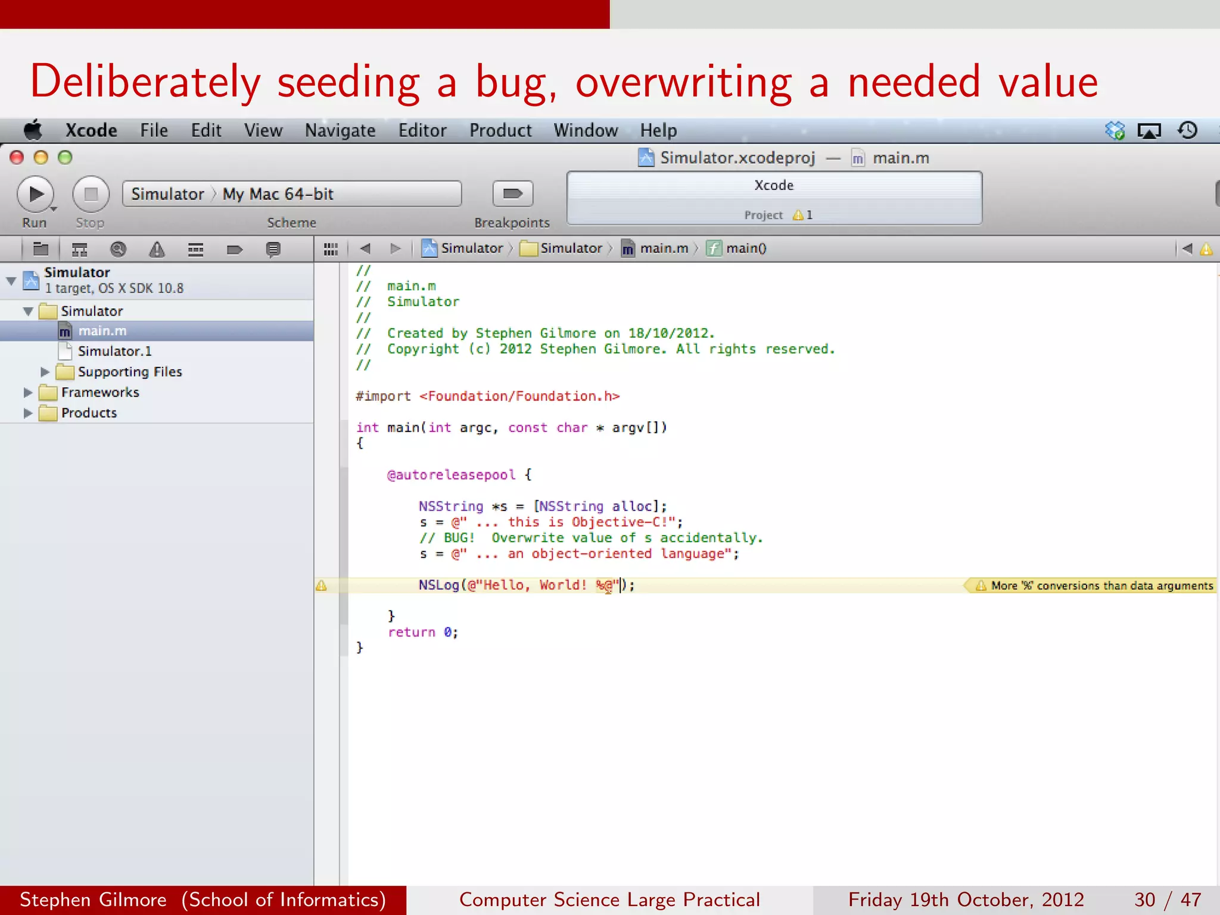Click main() function in jump bar
Screen dimensions: 1220x915
(736, 248)
